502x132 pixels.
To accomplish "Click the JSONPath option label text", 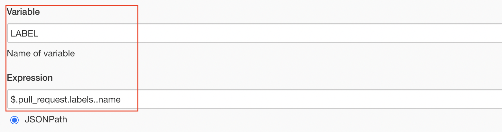I will pos(46,120).
